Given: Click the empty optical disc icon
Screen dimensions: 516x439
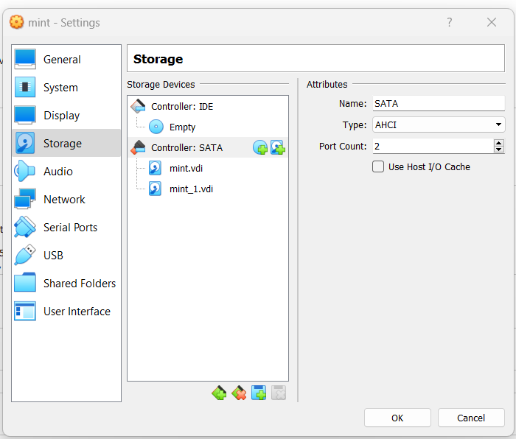Looking at the screenshot, I should click(156, 127).
